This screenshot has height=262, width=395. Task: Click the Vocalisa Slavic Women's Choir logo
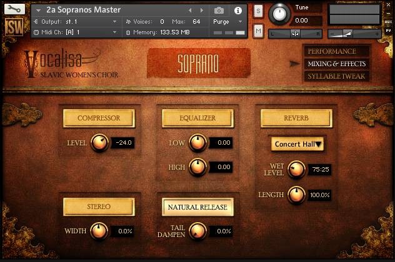71,64
